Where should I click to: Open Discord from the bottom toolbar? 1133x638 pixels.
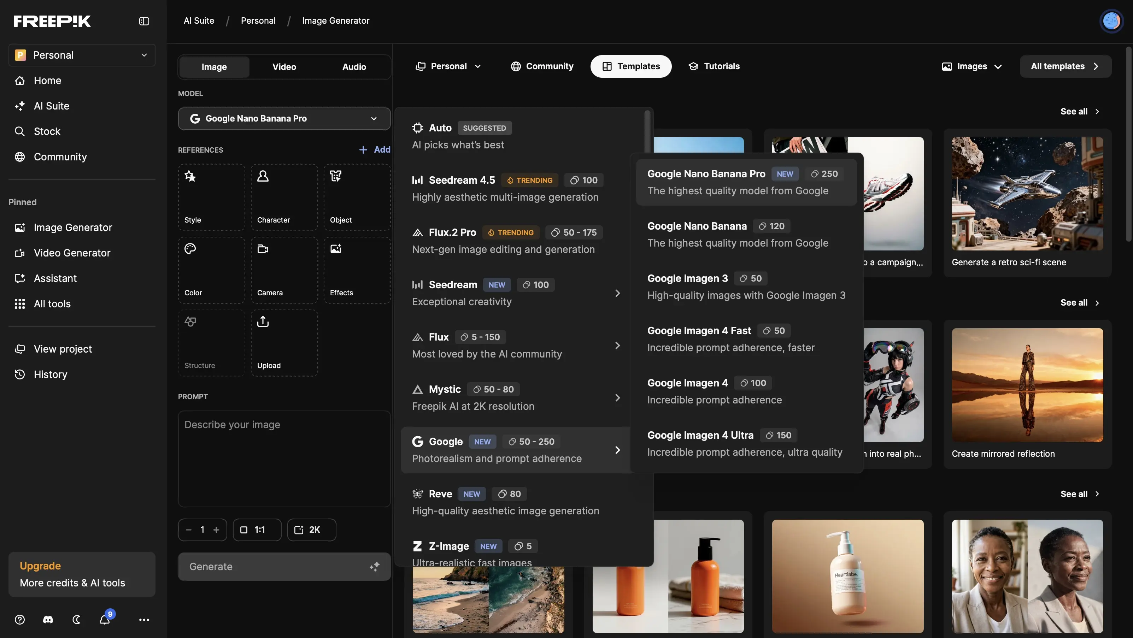[x=47, y=620]
